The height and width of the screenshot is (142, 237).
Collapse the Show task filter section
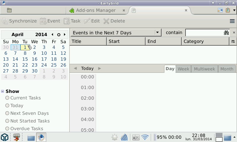pos(3,91)
